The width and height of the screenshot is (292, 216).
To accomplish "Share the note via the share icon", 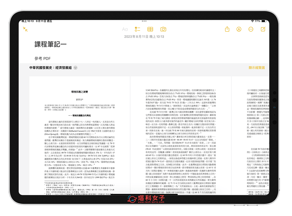I will pyautogui.click(x=227, y=29).
